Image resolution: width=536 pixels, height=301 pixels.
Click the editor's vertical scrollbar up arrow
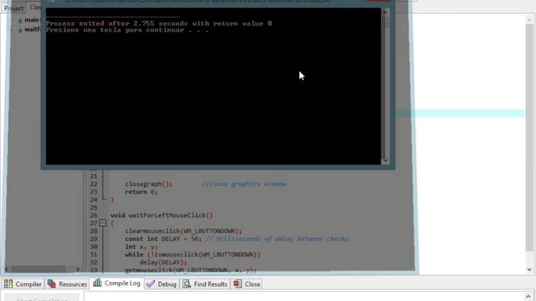529,18
